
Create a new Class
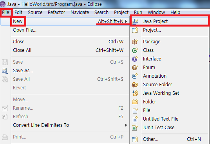pos(169,50)
